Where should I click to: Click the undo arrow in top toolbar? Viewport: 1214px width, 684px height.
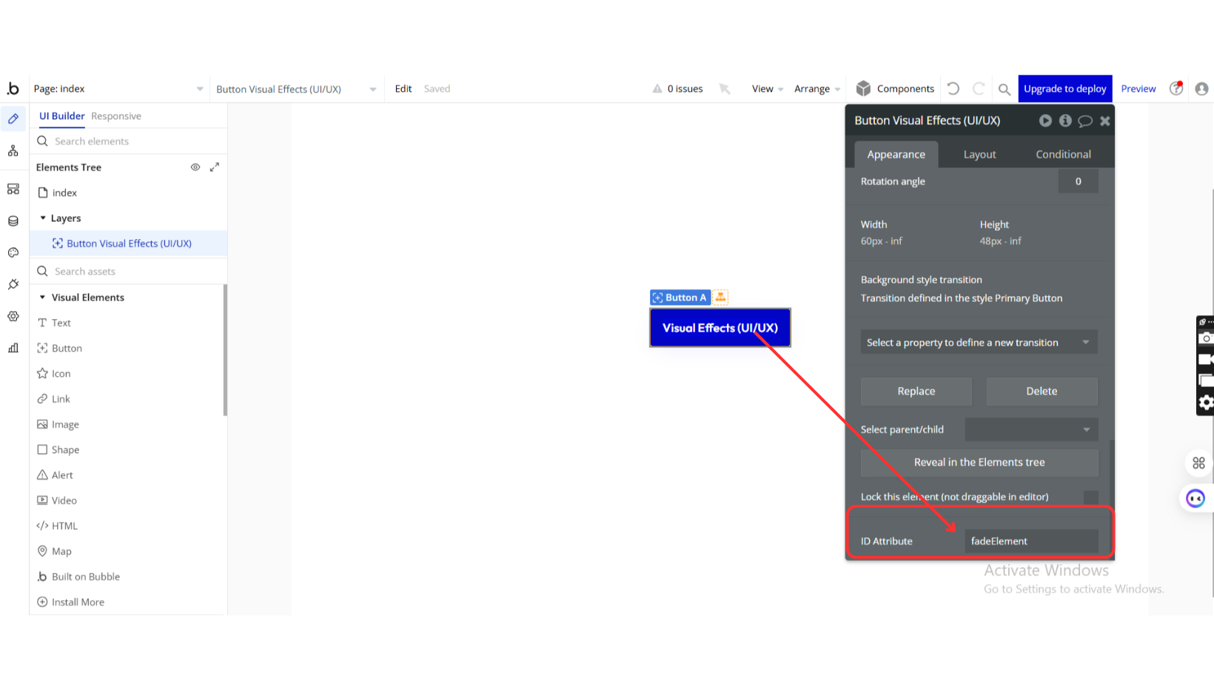pos(953,89)
